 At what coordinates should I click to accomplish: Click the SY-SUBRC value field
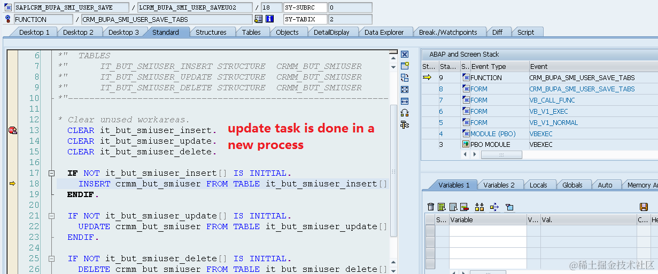coord(350,7)
